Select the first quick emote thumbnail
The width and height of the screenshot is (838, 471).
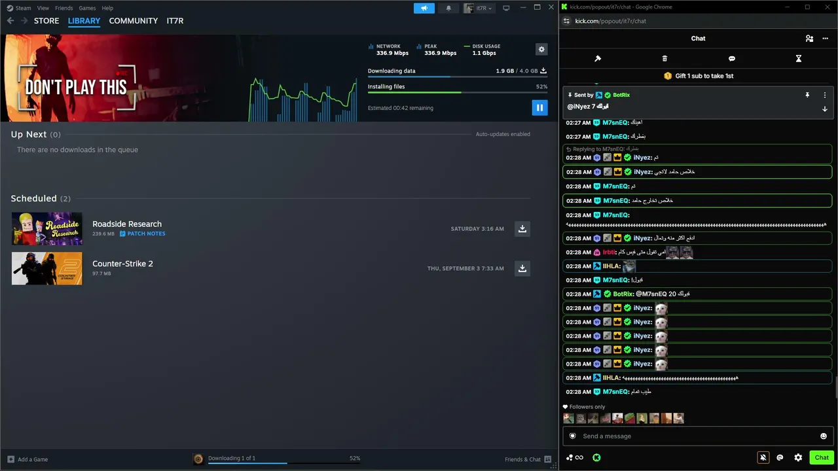[568, 418]
